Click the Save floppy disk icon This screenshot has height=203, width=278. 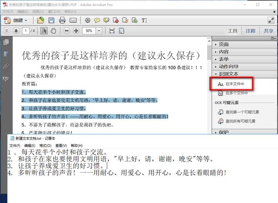click(51, 20)
